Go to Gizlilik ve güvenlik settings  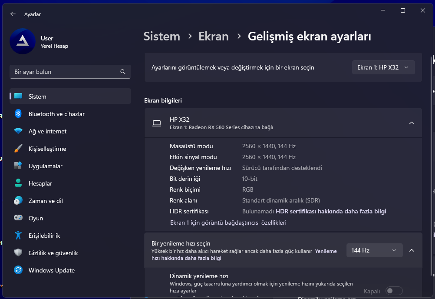coord(70,252)
